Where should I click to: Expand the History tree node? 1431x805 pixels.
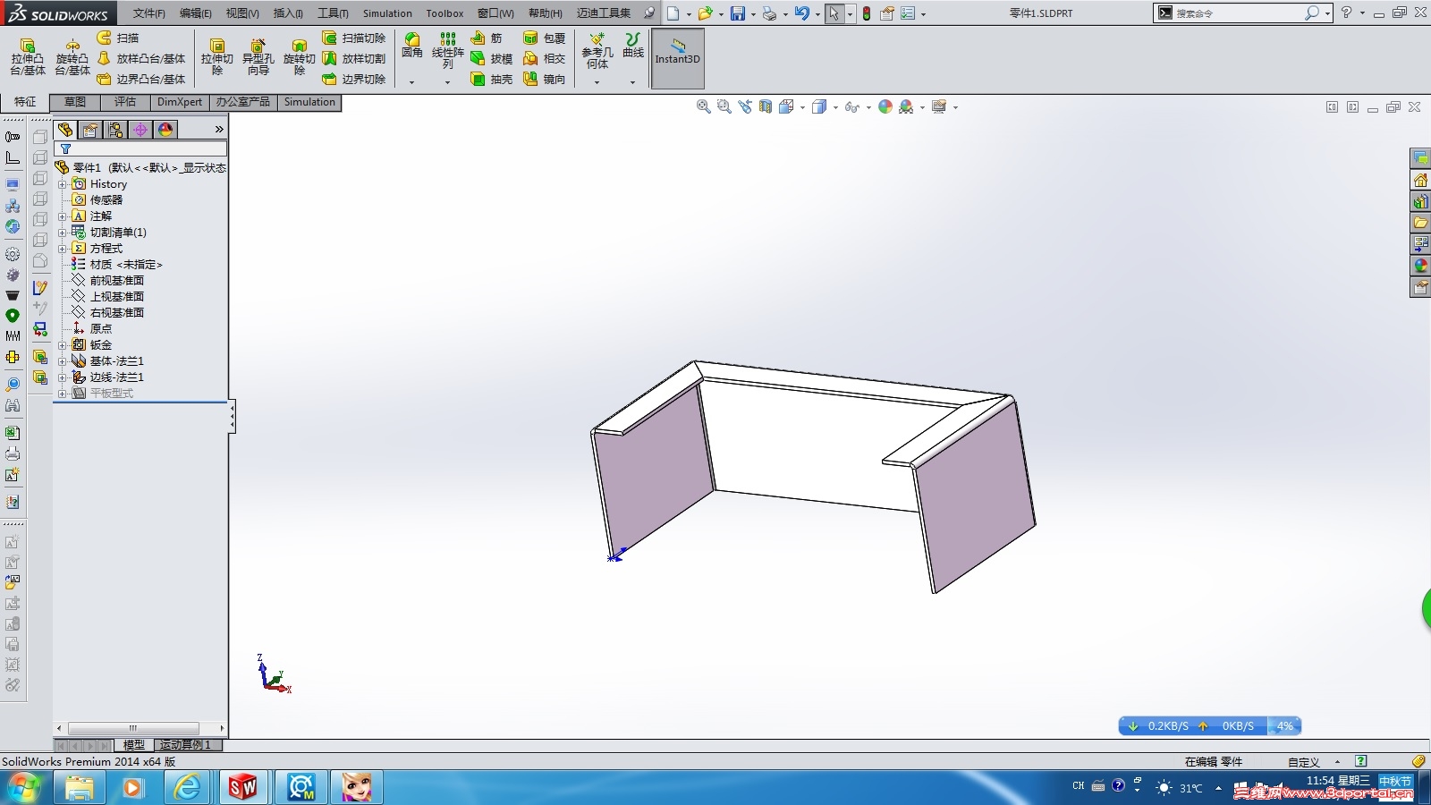pyautogui.click(x=63, y=184)
